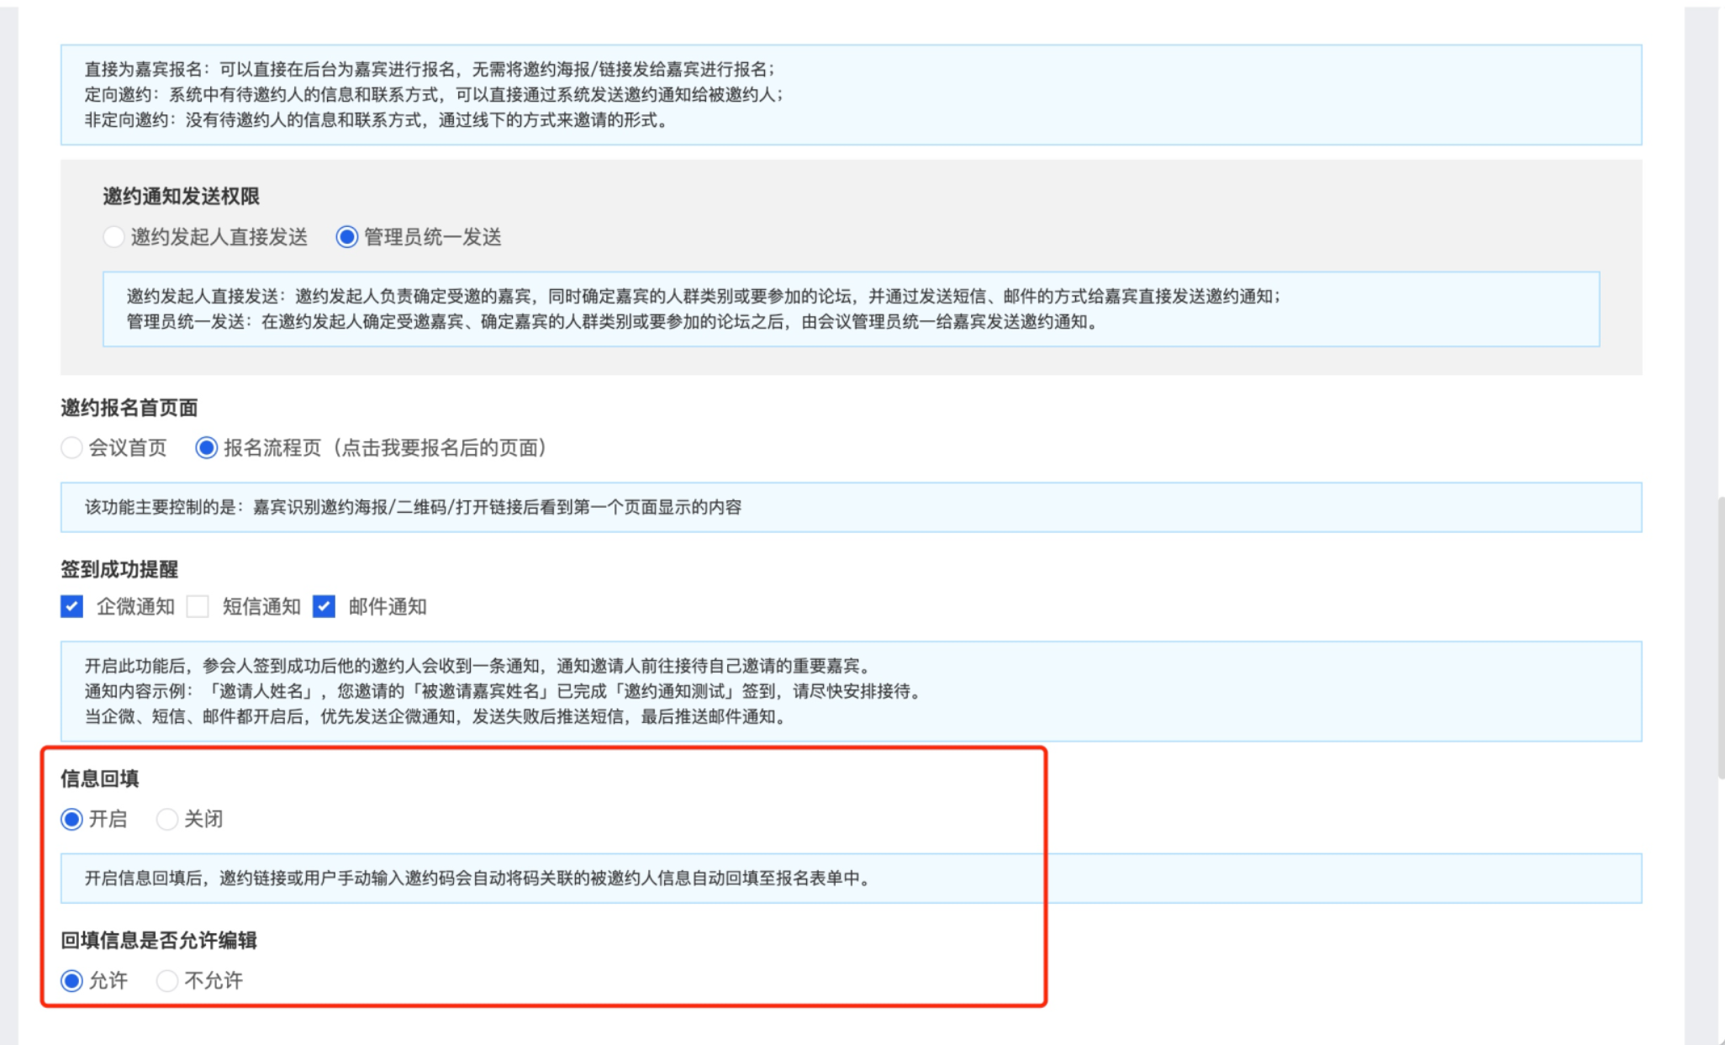
Task: Choose 会议首页 as registration landing page
Action: pyautogui.click(x=72, y=447)
